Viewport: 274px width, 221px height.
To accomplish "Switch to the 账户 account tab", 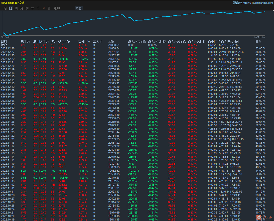I will pyautogui.click(x=57, y=8).
